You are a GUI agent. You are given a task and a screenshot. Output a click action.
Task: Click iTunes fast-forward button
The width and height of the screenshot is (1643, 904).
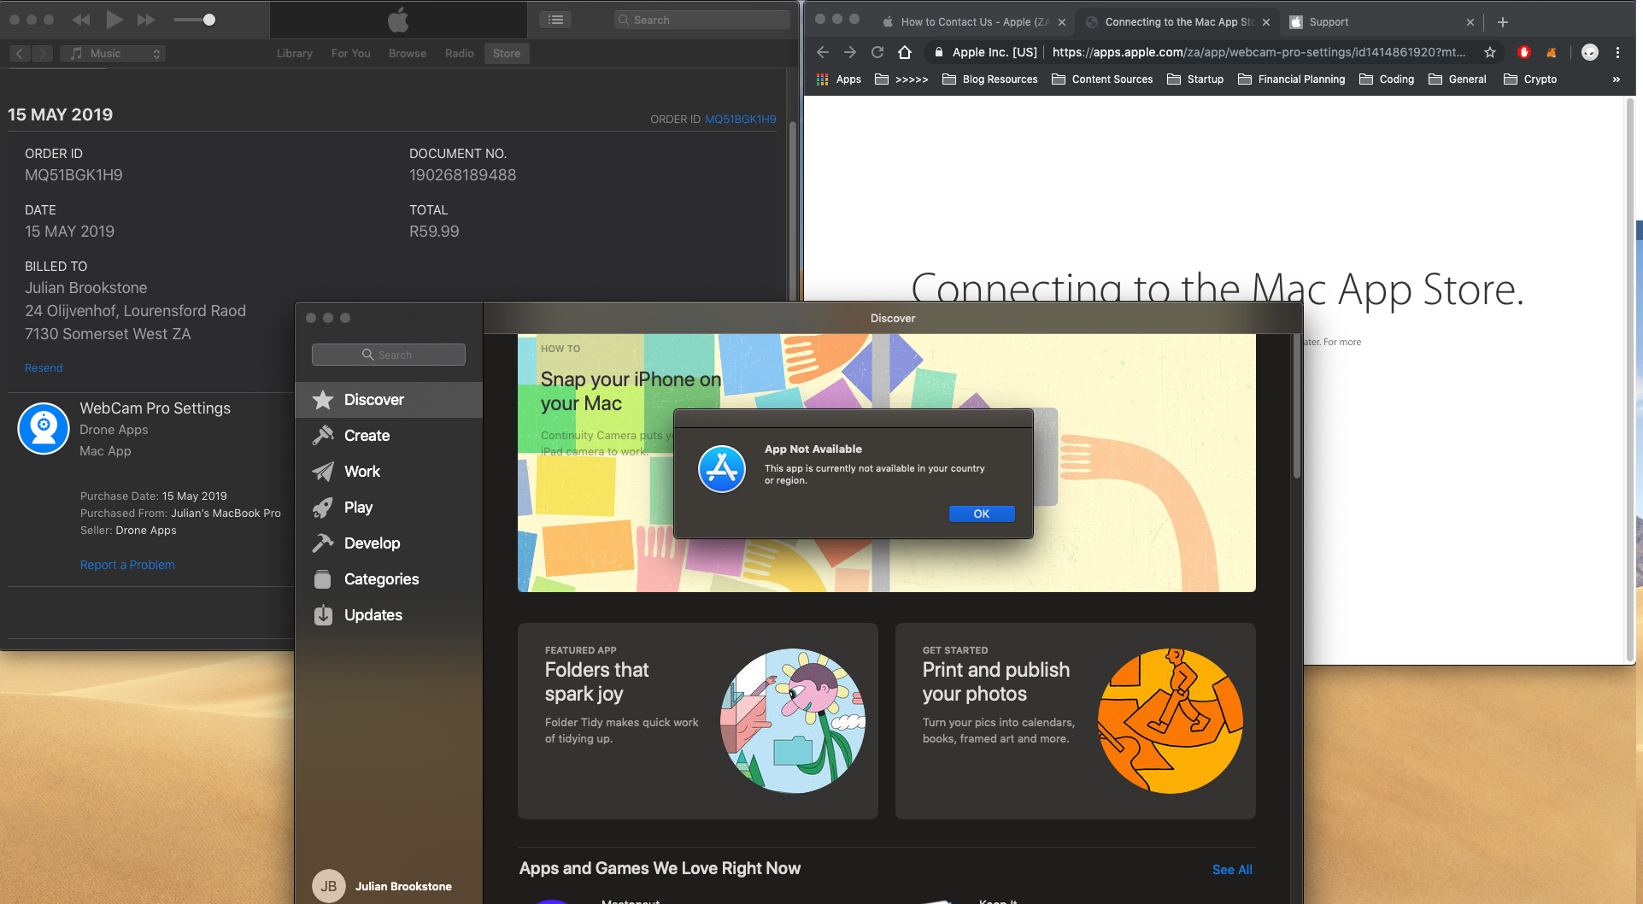click(146, 20)
